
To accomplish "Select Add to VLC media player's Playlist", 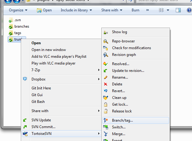I will 59,57.
